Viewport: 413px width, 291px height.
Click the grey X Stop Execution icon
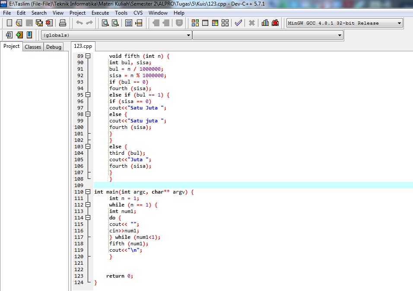click(x=252, y=23)
